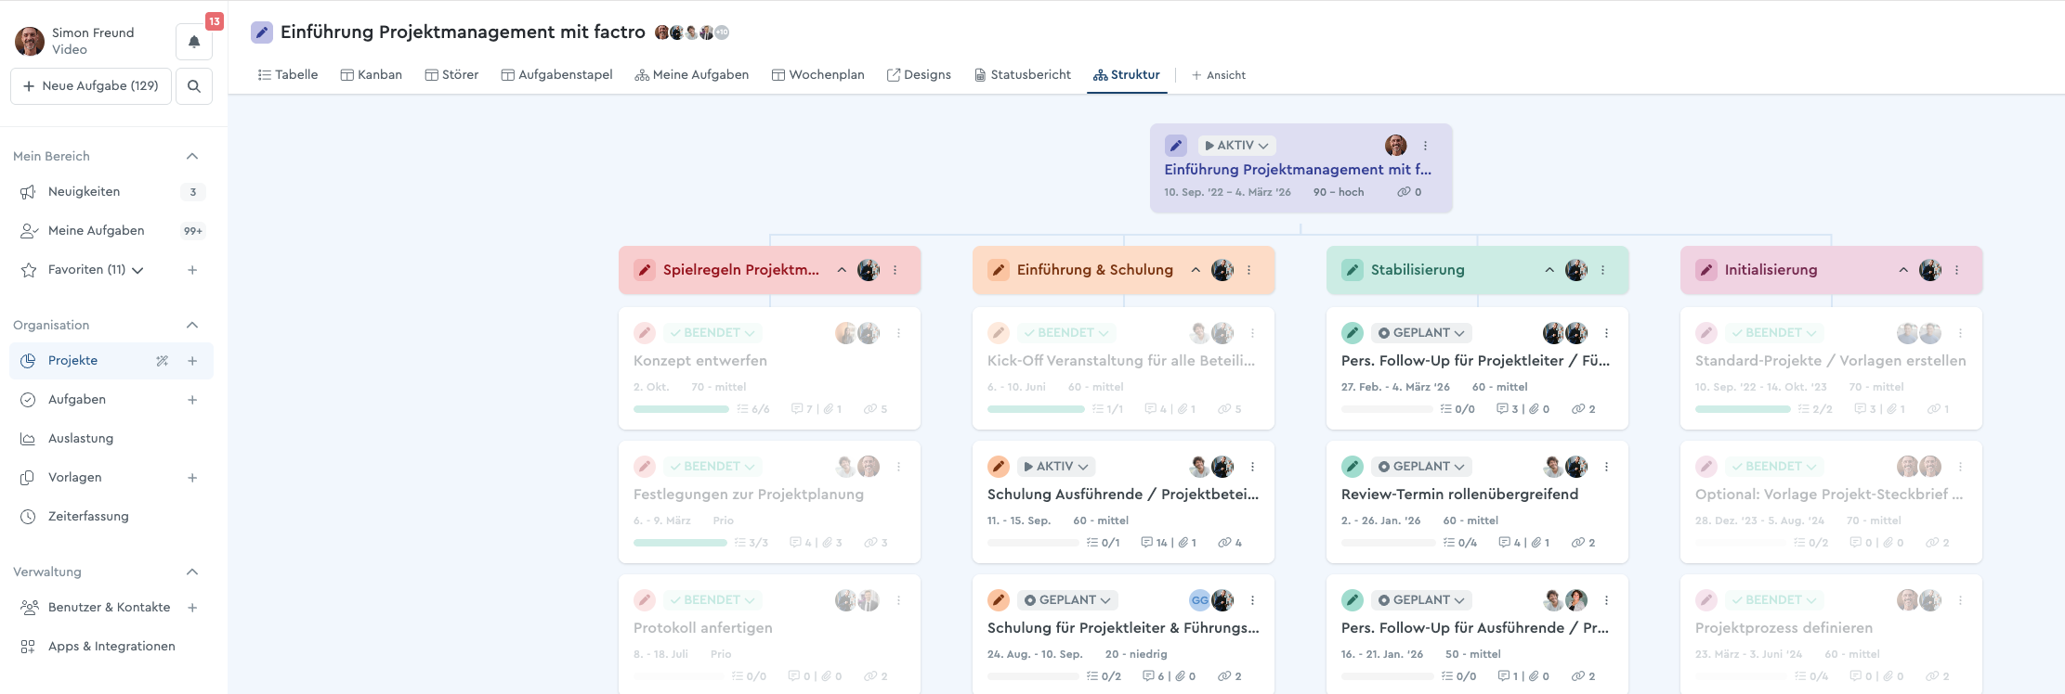Open BEENDET status on Konzept entwerfen card
Image resolution: width=2065 pixels, height=694 pixels.
coord(713,333)
